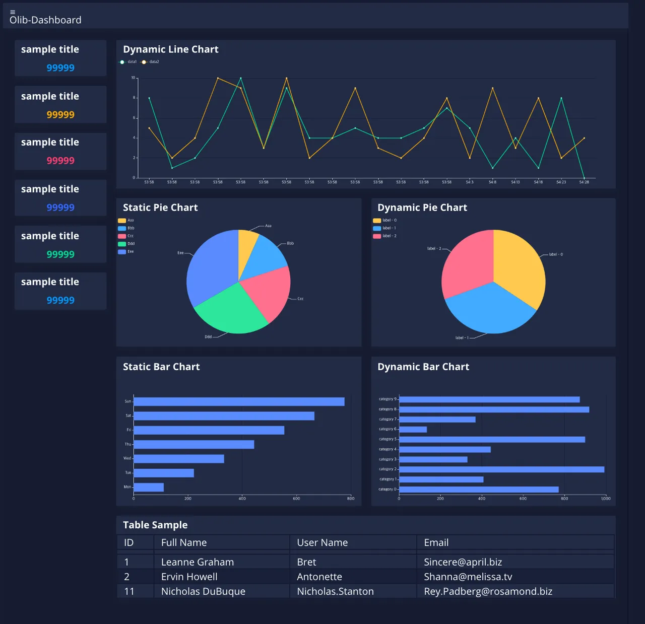
Task: Select the card showing pink 99999
Action: [x=60, y=151]
